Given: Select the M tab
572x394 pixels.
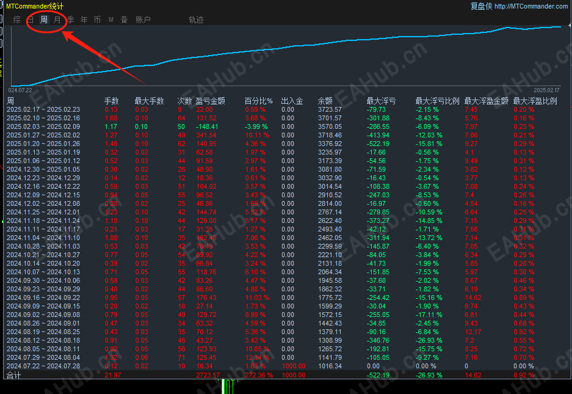Looking at the screenshot, I should coord(111,20).
